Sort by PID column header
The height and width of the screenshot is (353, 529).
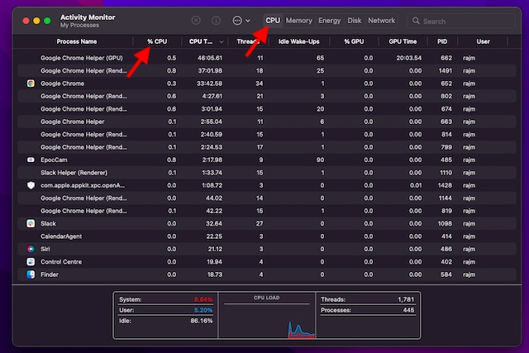click(442, 41)
